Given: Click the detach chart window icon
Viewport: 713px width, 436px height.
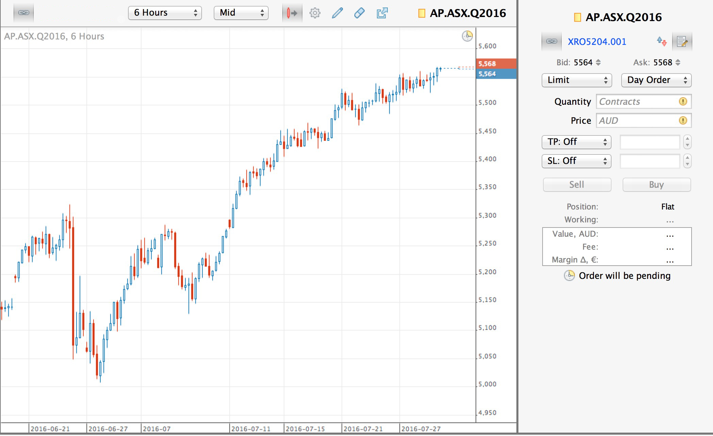Looking at the screenshot, I should (x=382, y=13).
